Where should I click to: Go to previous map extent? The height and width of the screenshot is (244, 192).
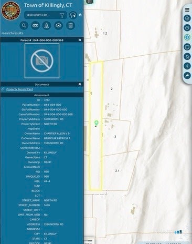click(x=187, y=66)
